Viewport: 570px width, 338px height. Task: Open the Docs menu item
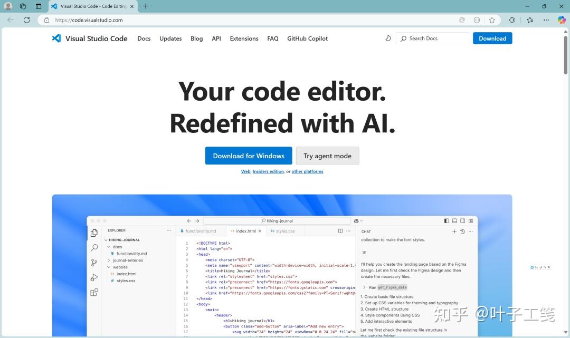tap(144, 38)
